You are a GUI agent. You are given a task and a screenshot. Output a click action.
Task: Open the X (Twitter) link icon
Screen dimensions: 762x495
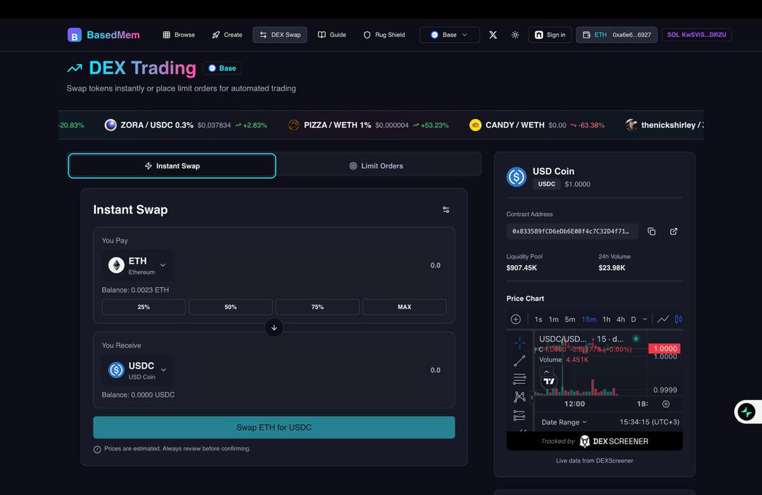[x=493, y=35]
